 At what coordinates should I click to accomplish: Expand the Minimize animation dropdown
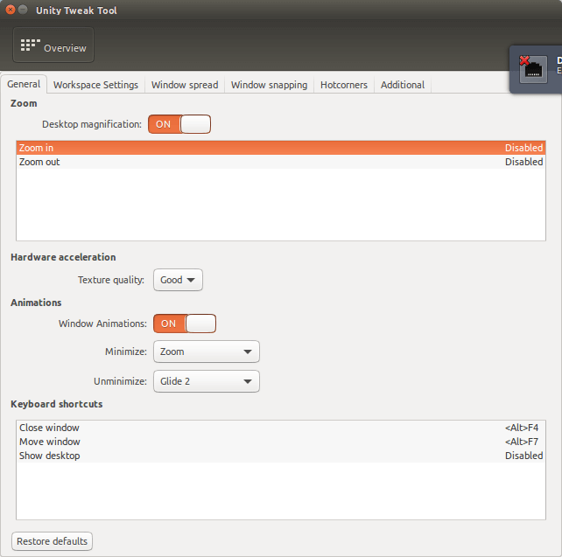tap(207, 352)
